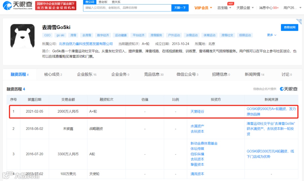Click the 2021-02-05 date cell

tap(35, 111)
